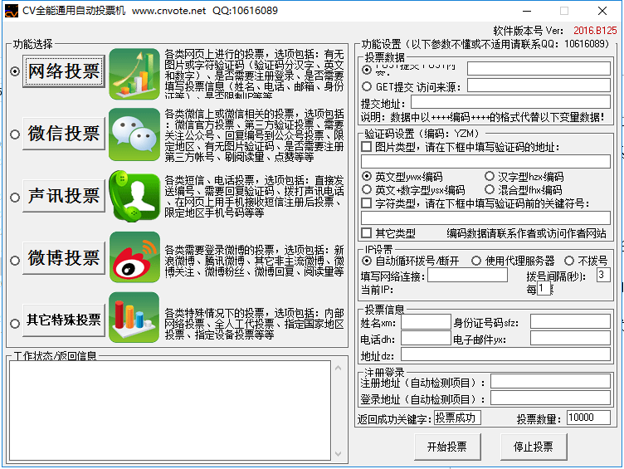Click the status log scrollbar down arrow
This screenshot has height=469, width=624.
pos(338,454)
